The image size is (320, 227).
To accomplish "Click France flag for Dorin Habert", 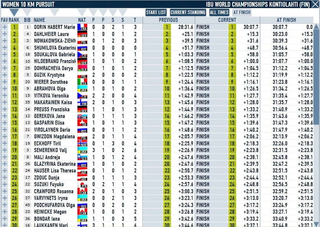I will 82,27.
